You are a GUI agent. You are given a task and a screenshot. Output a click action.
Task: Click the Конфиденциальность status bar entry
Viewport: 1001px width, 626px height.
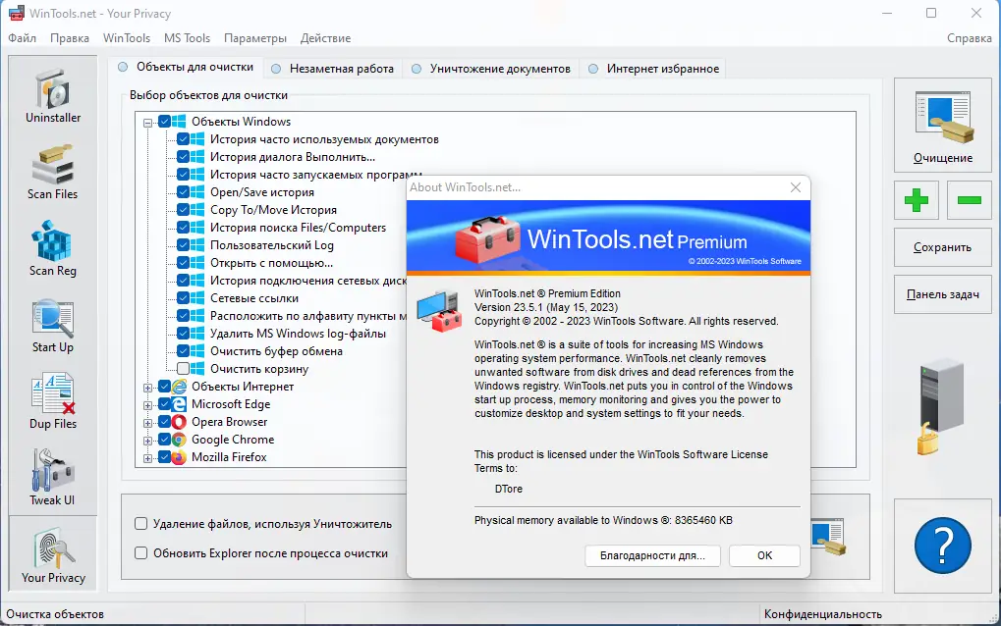pyautogui.click(x=823, y=614)
